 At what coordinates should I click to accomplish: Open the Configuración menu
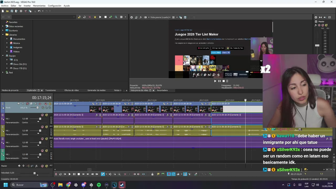55,6
